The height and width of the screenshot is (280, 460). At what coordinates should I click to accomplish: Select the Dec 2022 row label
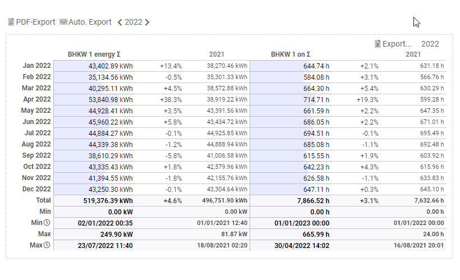(36, 189)
